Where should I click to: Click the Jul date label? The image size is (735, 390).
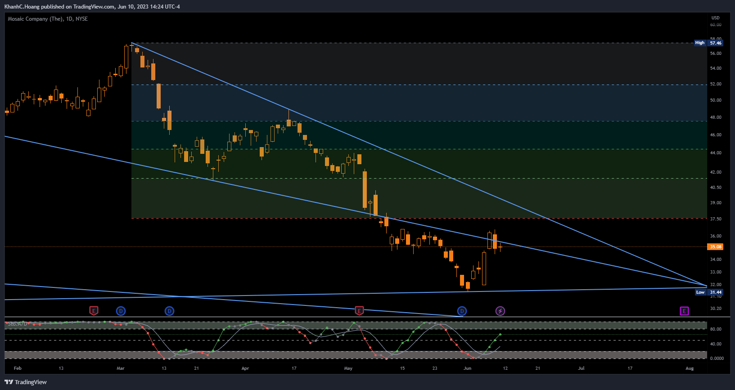[x=581, y=368]
